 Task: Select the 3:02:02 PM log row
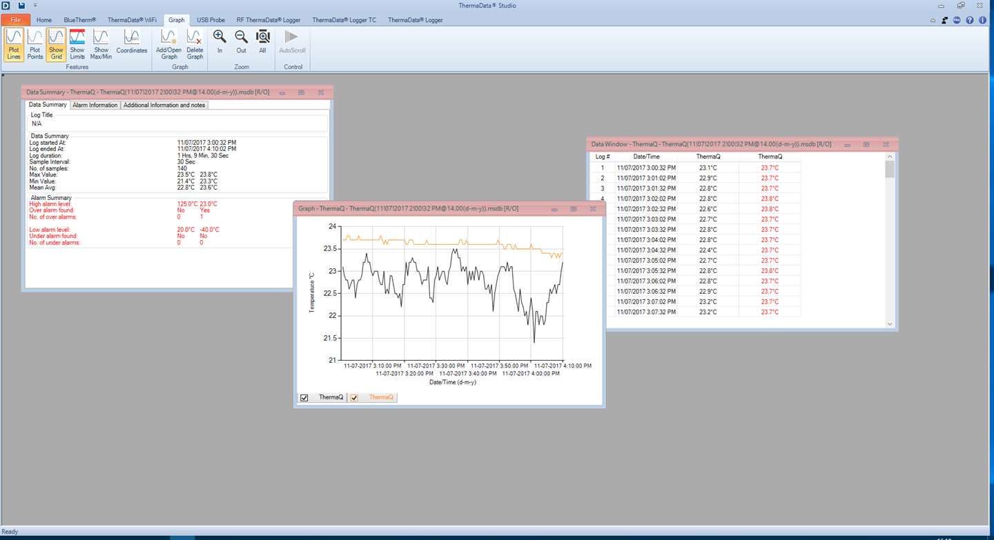tap(696, 199)
